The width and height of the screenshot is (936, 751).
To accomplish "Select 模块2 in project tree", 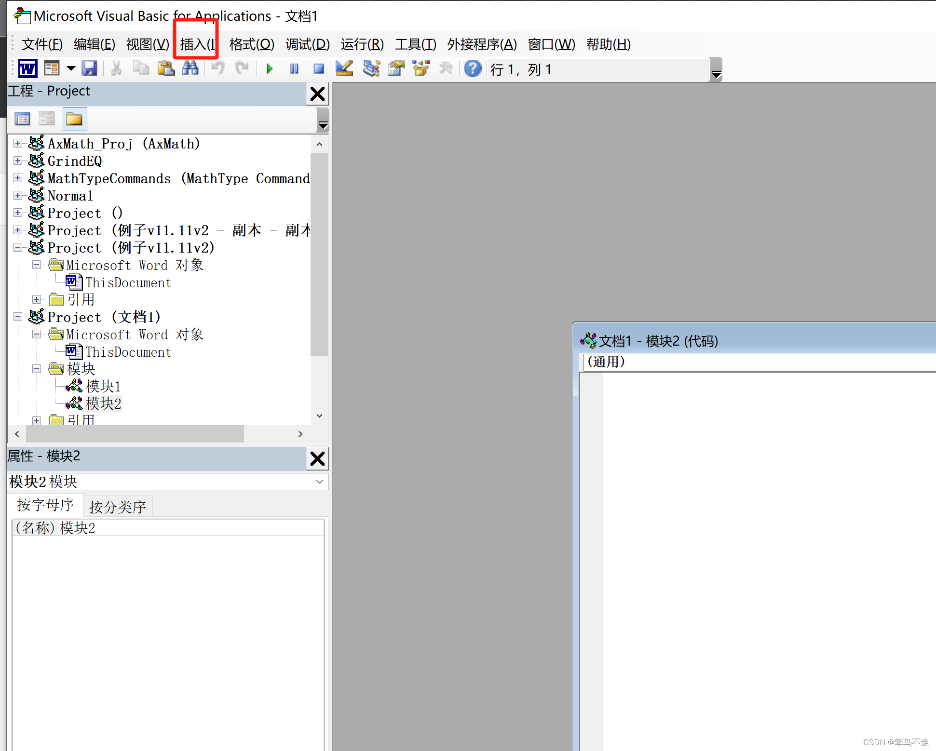I will click(103, 403).
